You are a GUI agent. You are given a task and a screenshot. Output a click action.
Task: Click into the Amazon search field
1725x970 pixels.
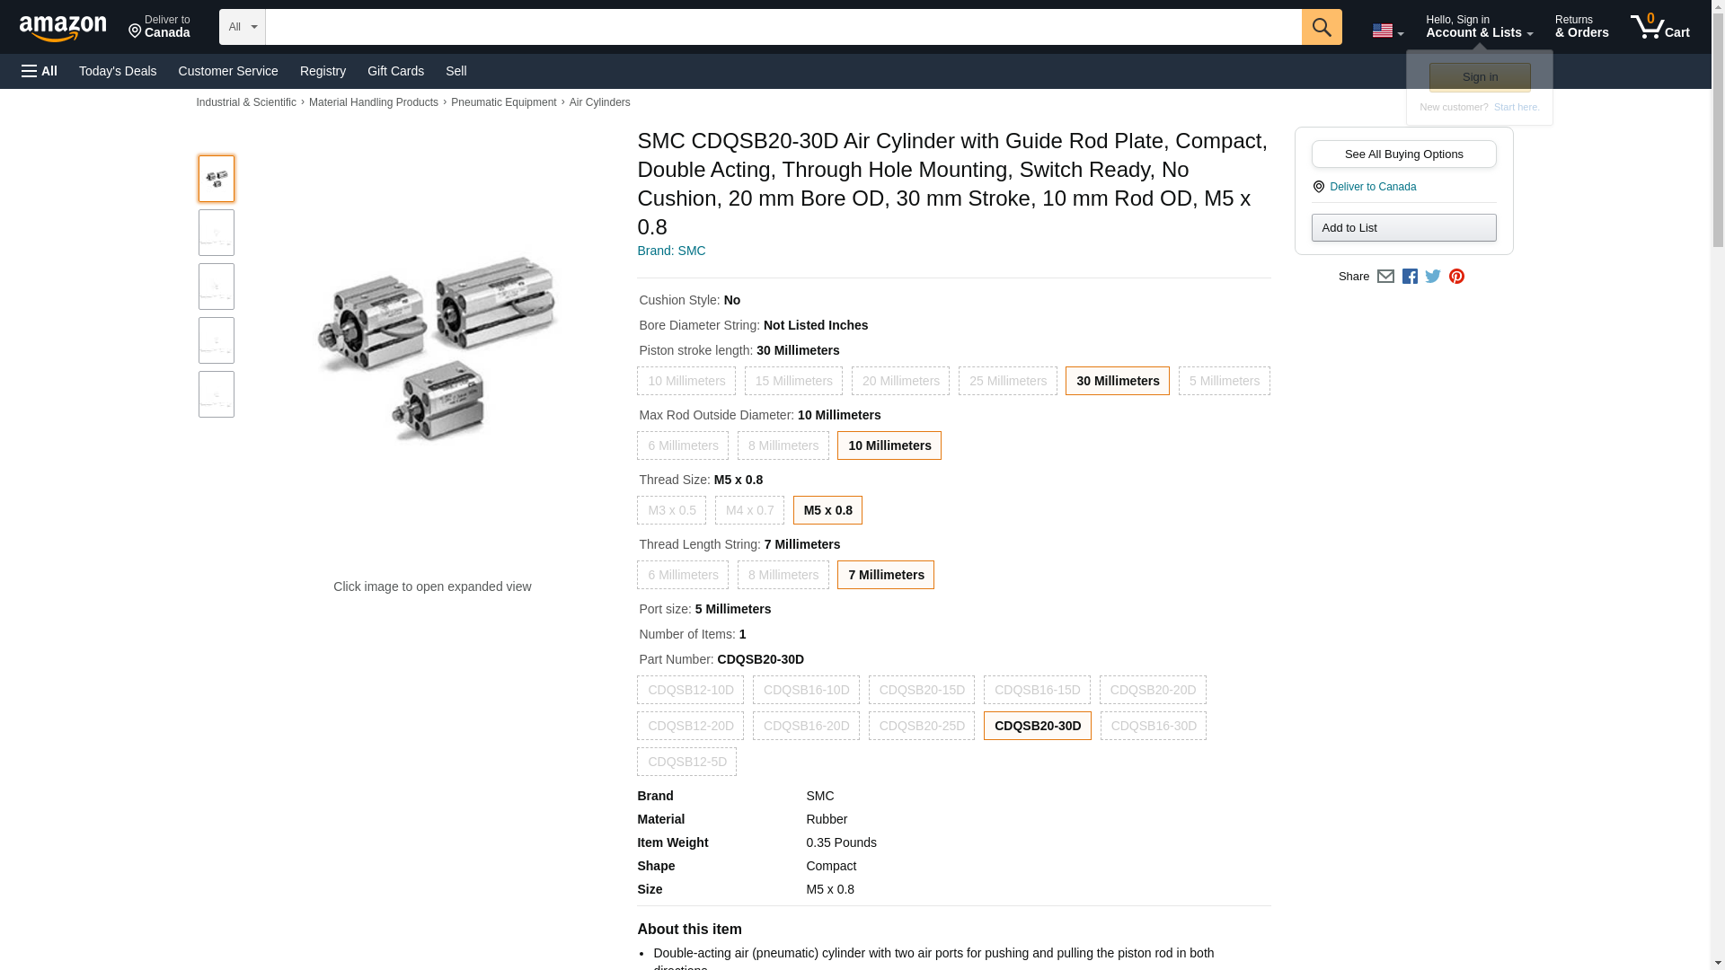coord(782,27)
